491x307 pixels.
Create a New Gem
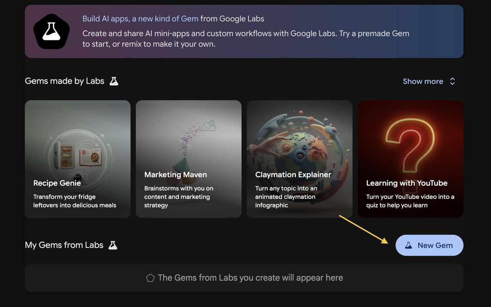point(429,245)
